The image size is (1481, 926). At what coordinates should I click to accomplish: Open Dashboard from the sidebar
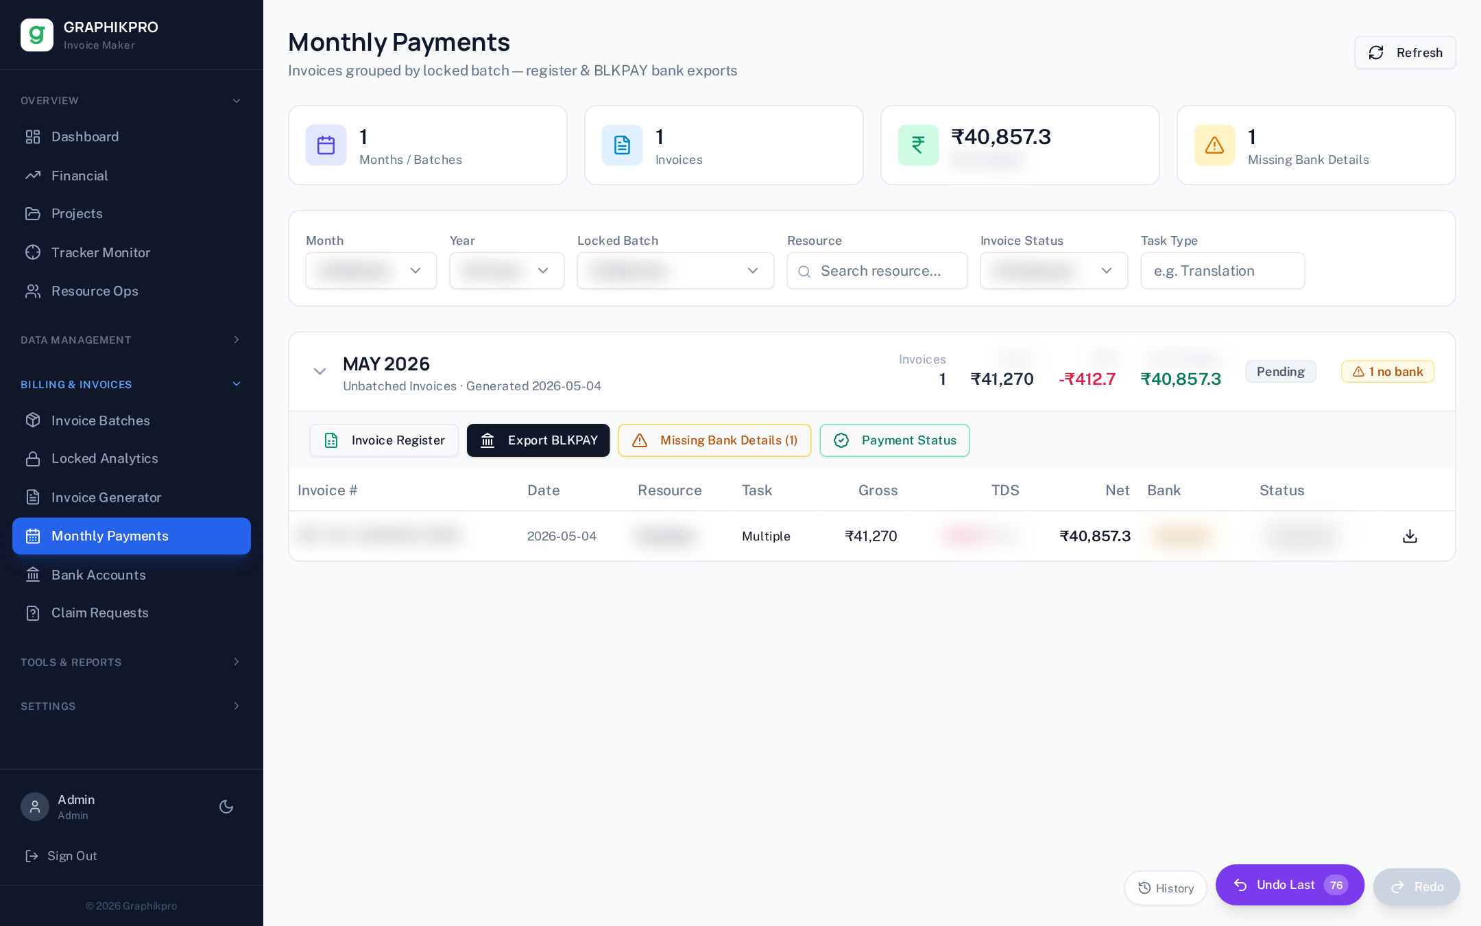tap(132, 136)
